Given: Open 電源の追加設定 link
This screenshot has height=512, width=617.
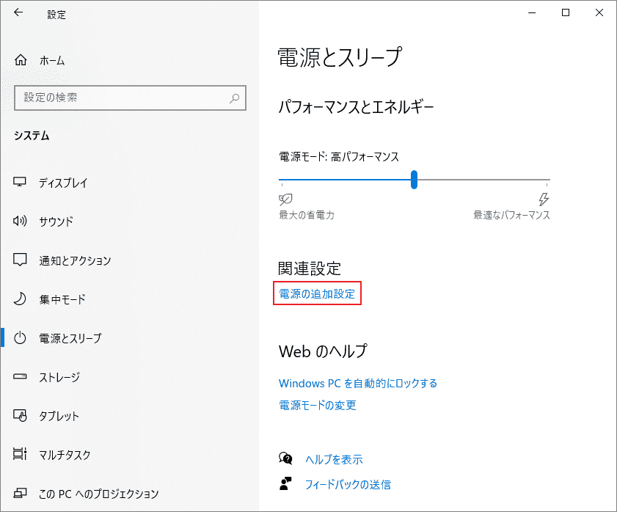Looking at the screenshot, I should [x=317, y=293].
